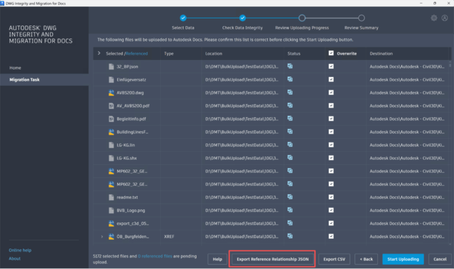Uncheck overwrite for readme.txt

pyautogui.click(x=331, y=197)
